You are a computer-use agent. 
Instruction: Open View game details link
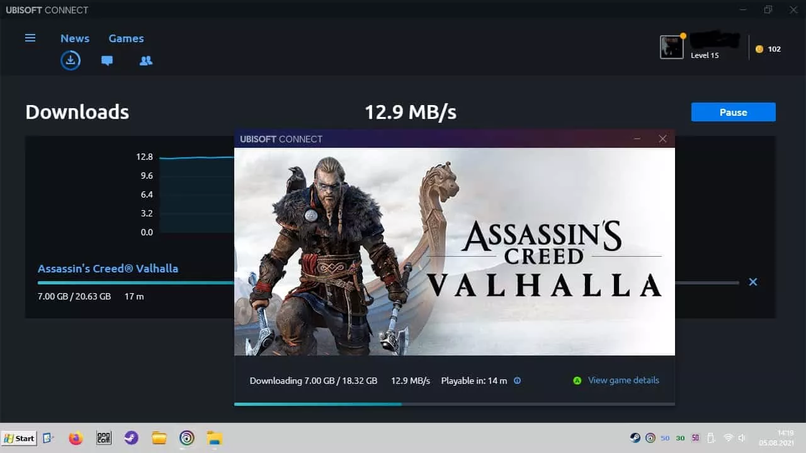pyautogui.click(x=623, y=380)
